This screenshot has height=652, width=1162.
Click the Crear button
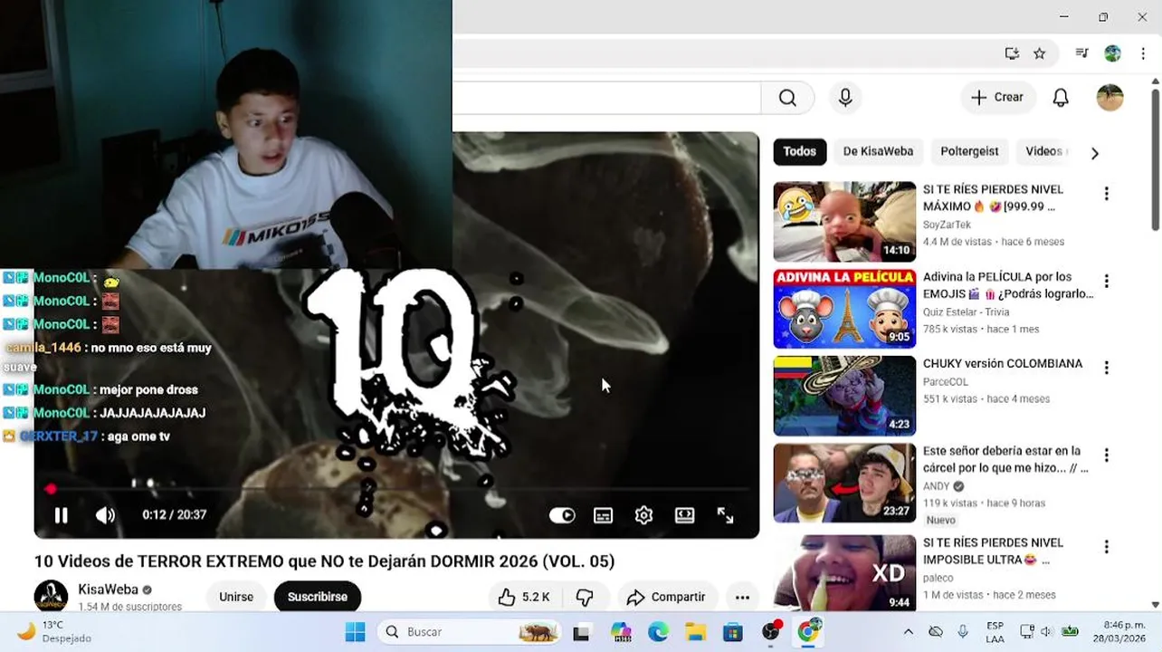coord(998,98)
